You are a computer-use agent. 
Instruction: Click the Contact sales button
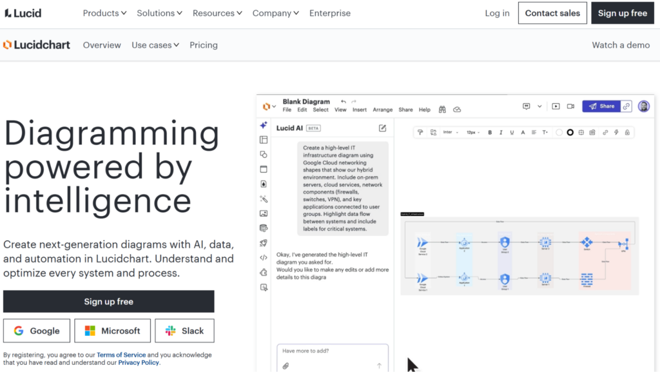pyautogui.click(x=552, y=13)
